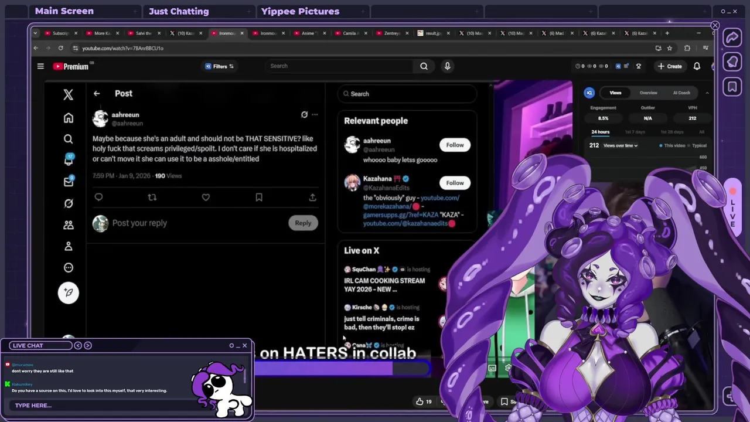Go to the next live chat arrow
Image resolution: width=750 pixels, height=422 pixels.
point(88,345)
